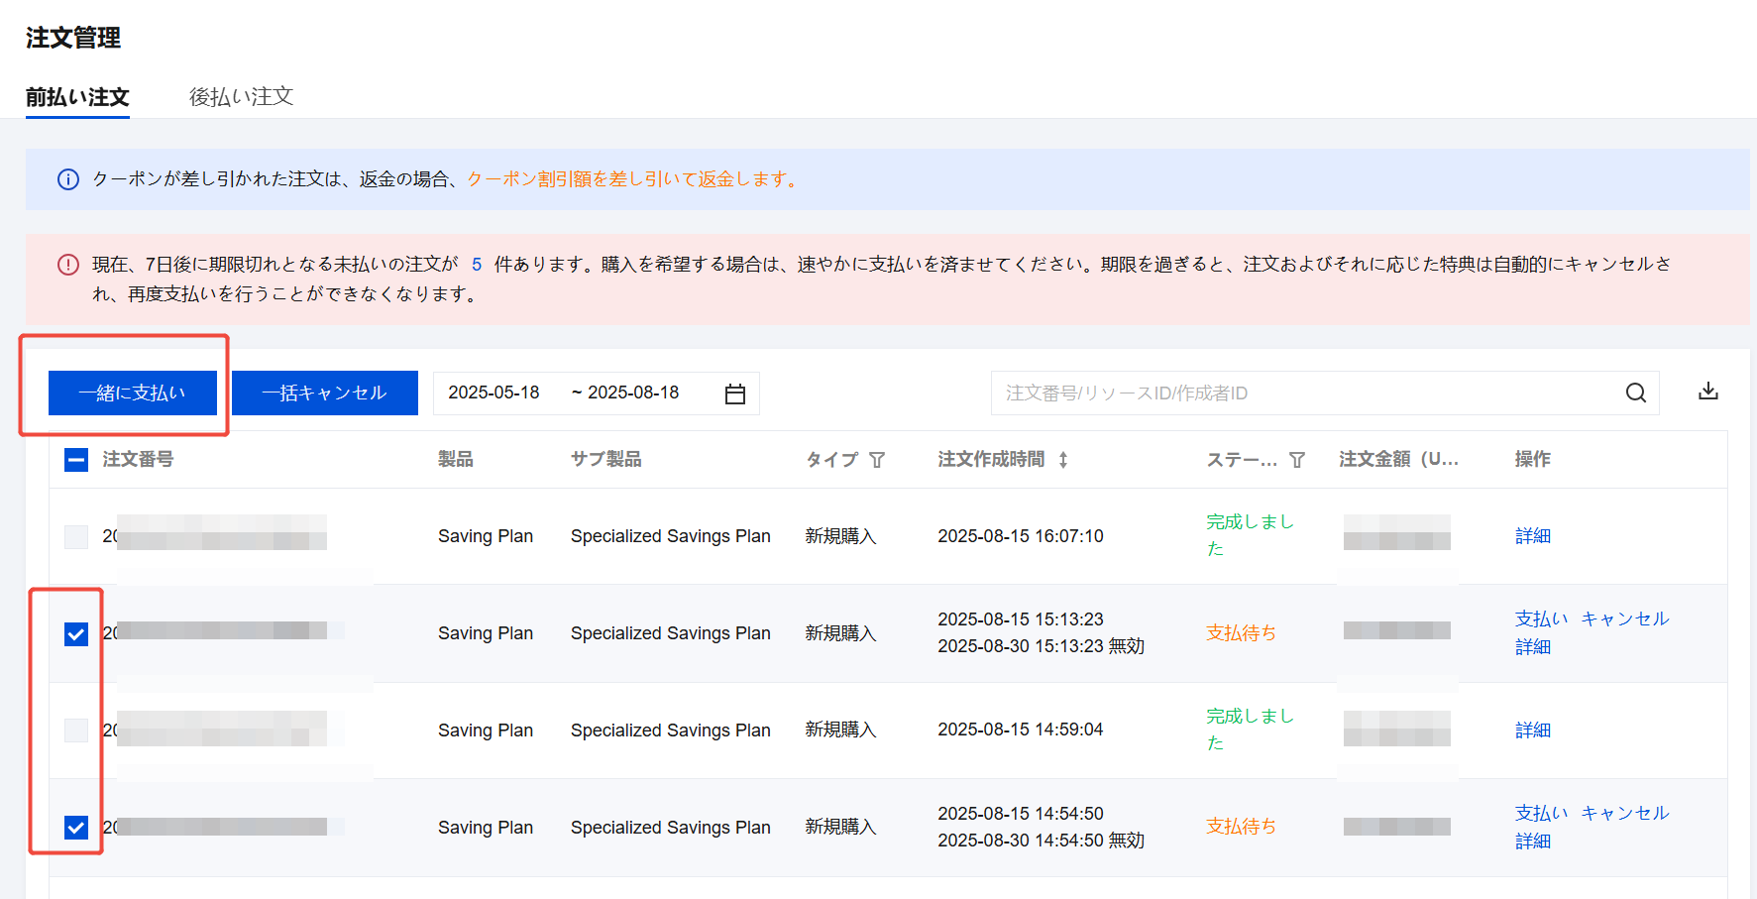Toggle the select-all header checkbox
Image resolution: width=1757 pixels, height=899 pixels.
(x=76, y=460)
